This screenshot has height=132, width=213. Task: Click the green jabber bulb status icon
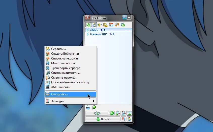point(94,107)
